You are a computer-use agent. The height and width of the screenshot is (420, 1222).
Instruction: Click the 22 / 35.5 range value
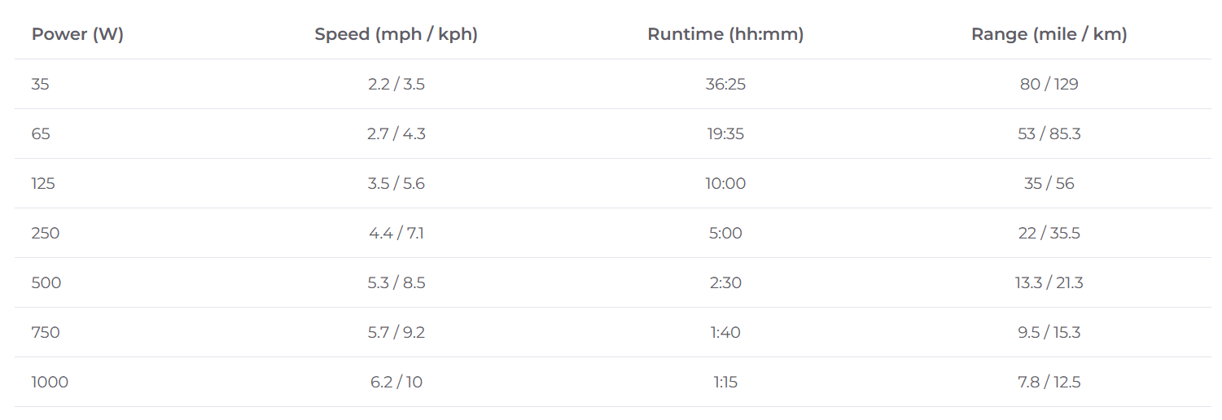click(1049, 233)
